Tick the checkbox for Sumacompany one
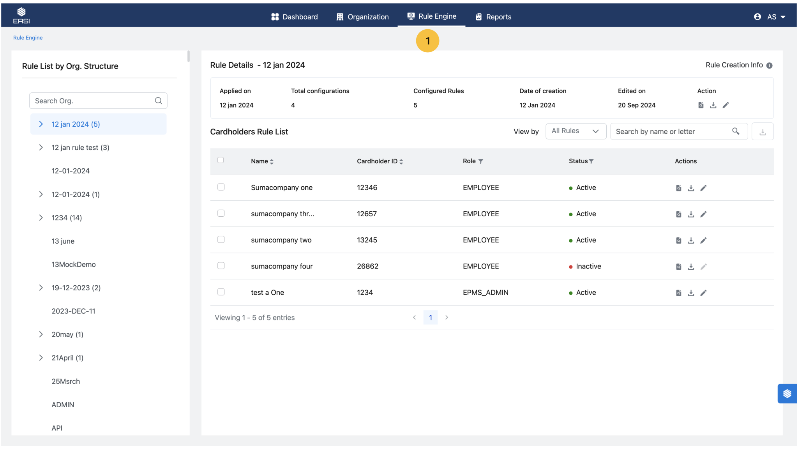The width and height of the screenshot is (798, 449). 221,187
